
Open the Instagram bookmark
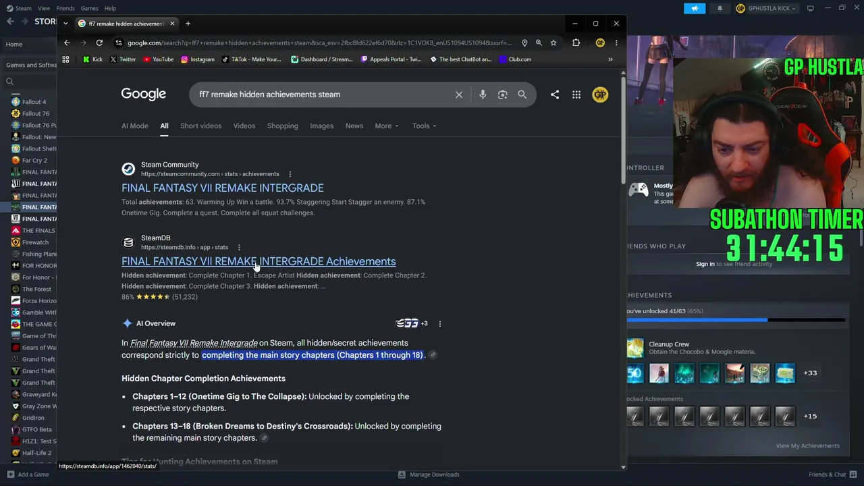pos(197,59)
